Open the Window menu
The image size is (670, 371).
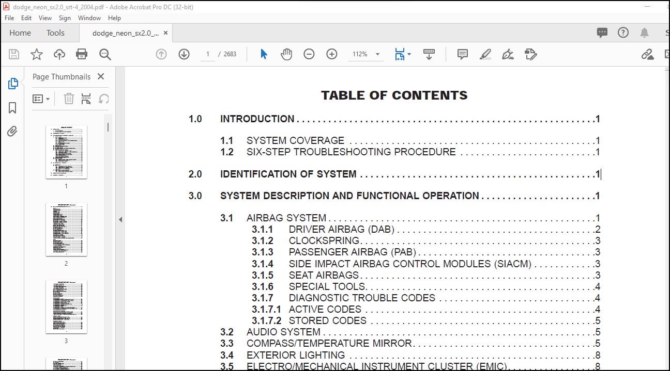(89, 18)
